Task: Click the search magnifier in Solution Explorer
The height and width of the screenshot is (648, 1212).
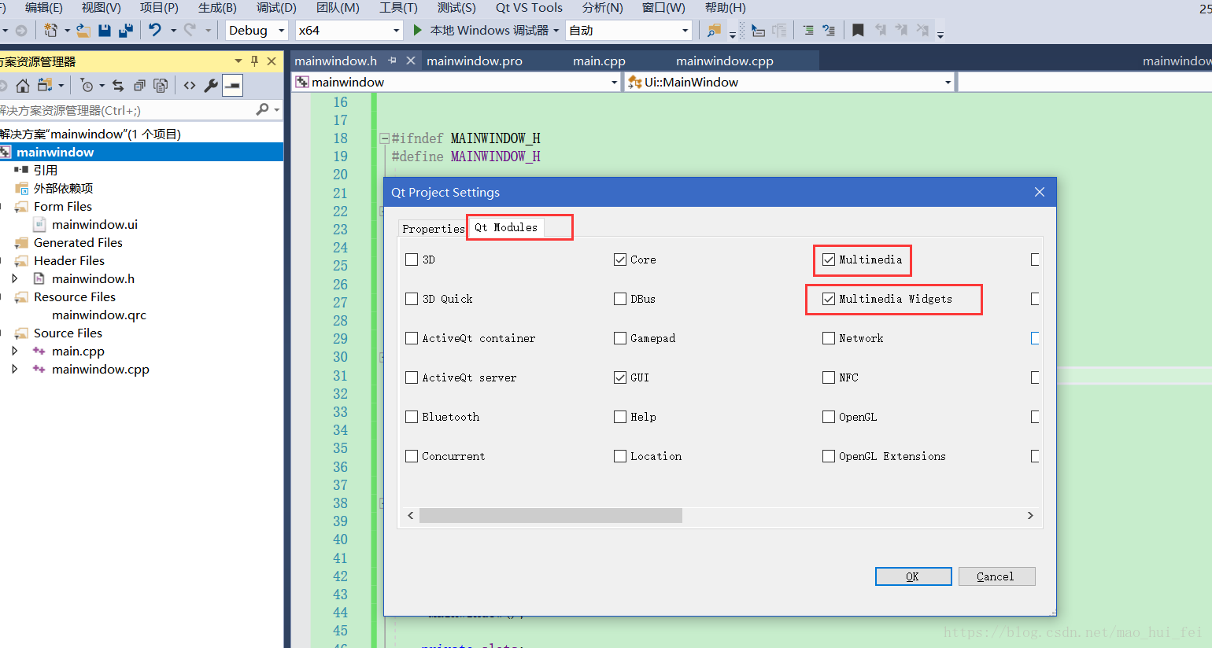Action: (x=262, y=109)
